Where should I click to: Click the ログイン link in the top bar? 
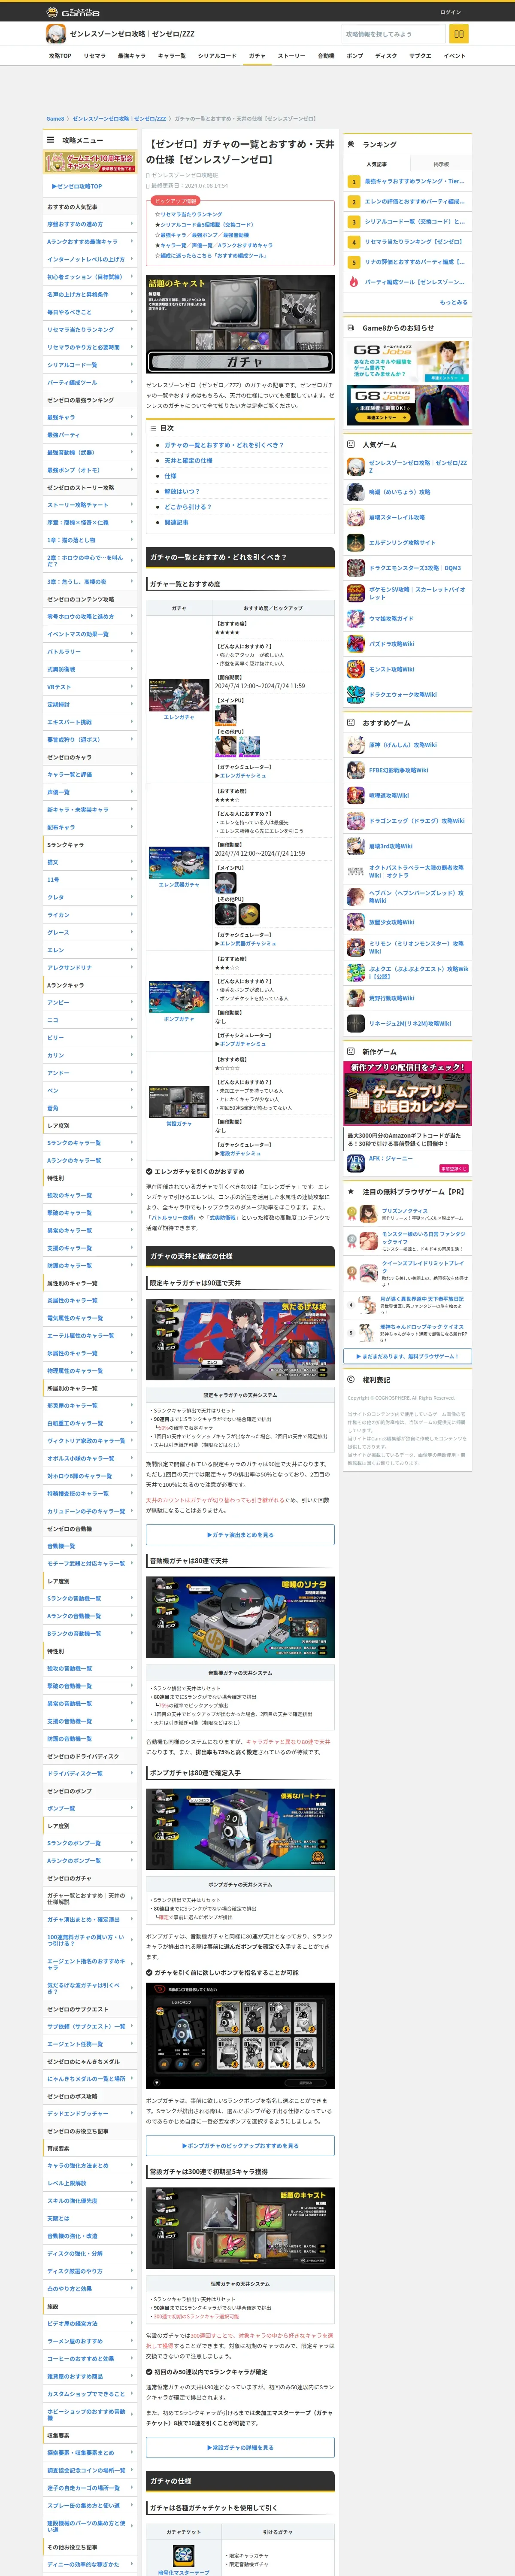click(450, 12)
